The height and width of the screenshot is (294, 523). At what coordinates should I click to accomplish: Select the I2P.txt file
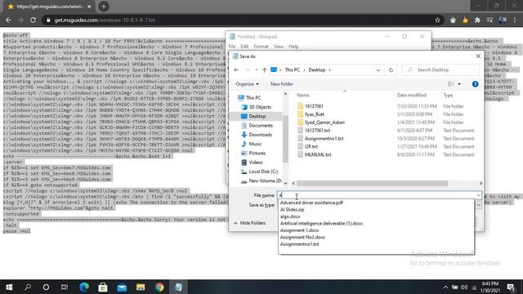pyautogui.click(x=311, y=146)
